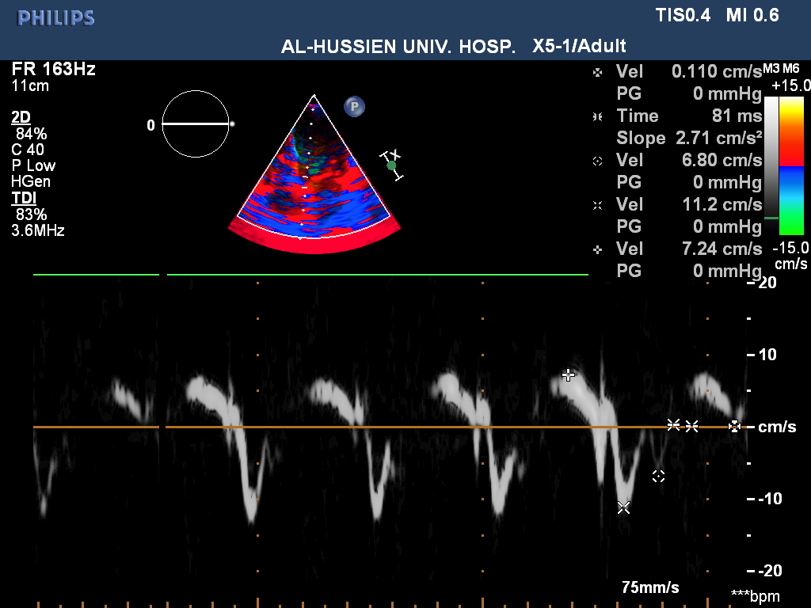Select the X caliper at the waveform trough
Screen dimensions: 811x608
pyautogui.click(x=623, y=507)
